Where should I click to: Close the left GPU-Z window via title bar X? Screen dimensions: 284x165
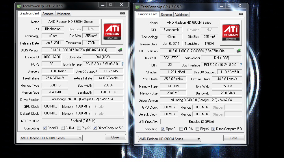tap(122, 5)
